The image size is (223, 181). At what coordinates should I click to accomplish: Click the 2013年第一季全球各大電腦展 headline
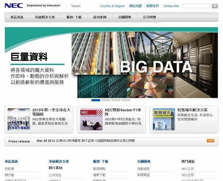click(51, 112)
